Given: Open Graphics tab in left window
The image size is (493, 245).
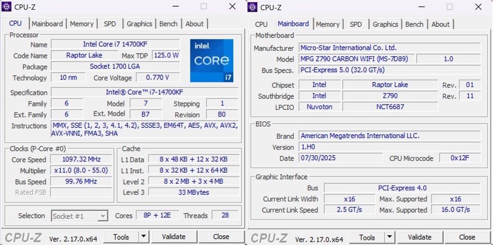Looking at the screenshot, I should (x=139, y=24).
